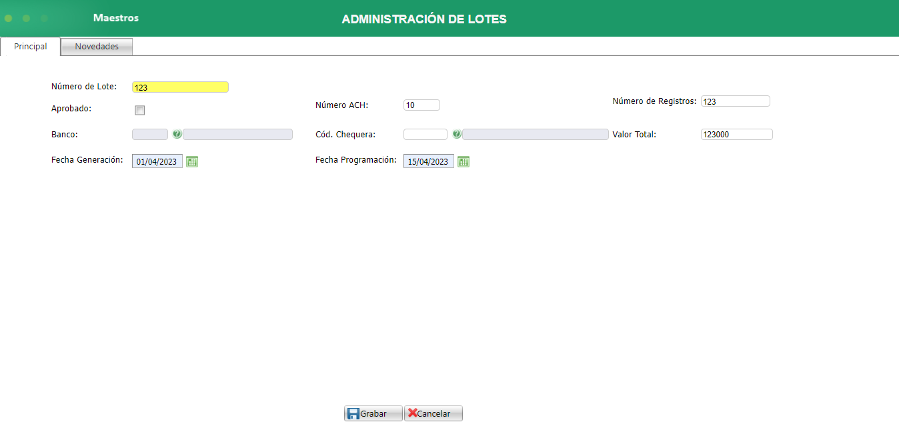Click the help icon beside Cód. Chequera

pyautogui.click(x=456, y=133)
